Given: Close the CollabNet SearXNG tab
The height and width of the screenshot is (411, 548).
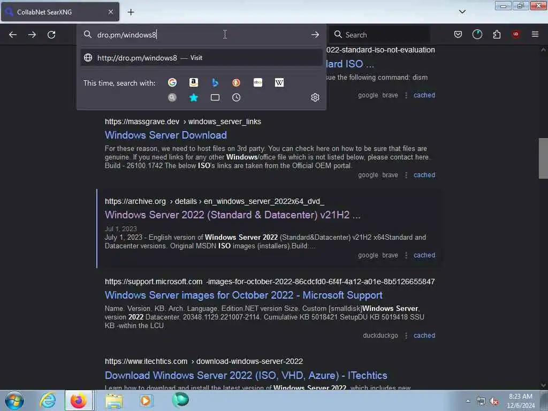Looking at the screenshot, I should [111, 12].
